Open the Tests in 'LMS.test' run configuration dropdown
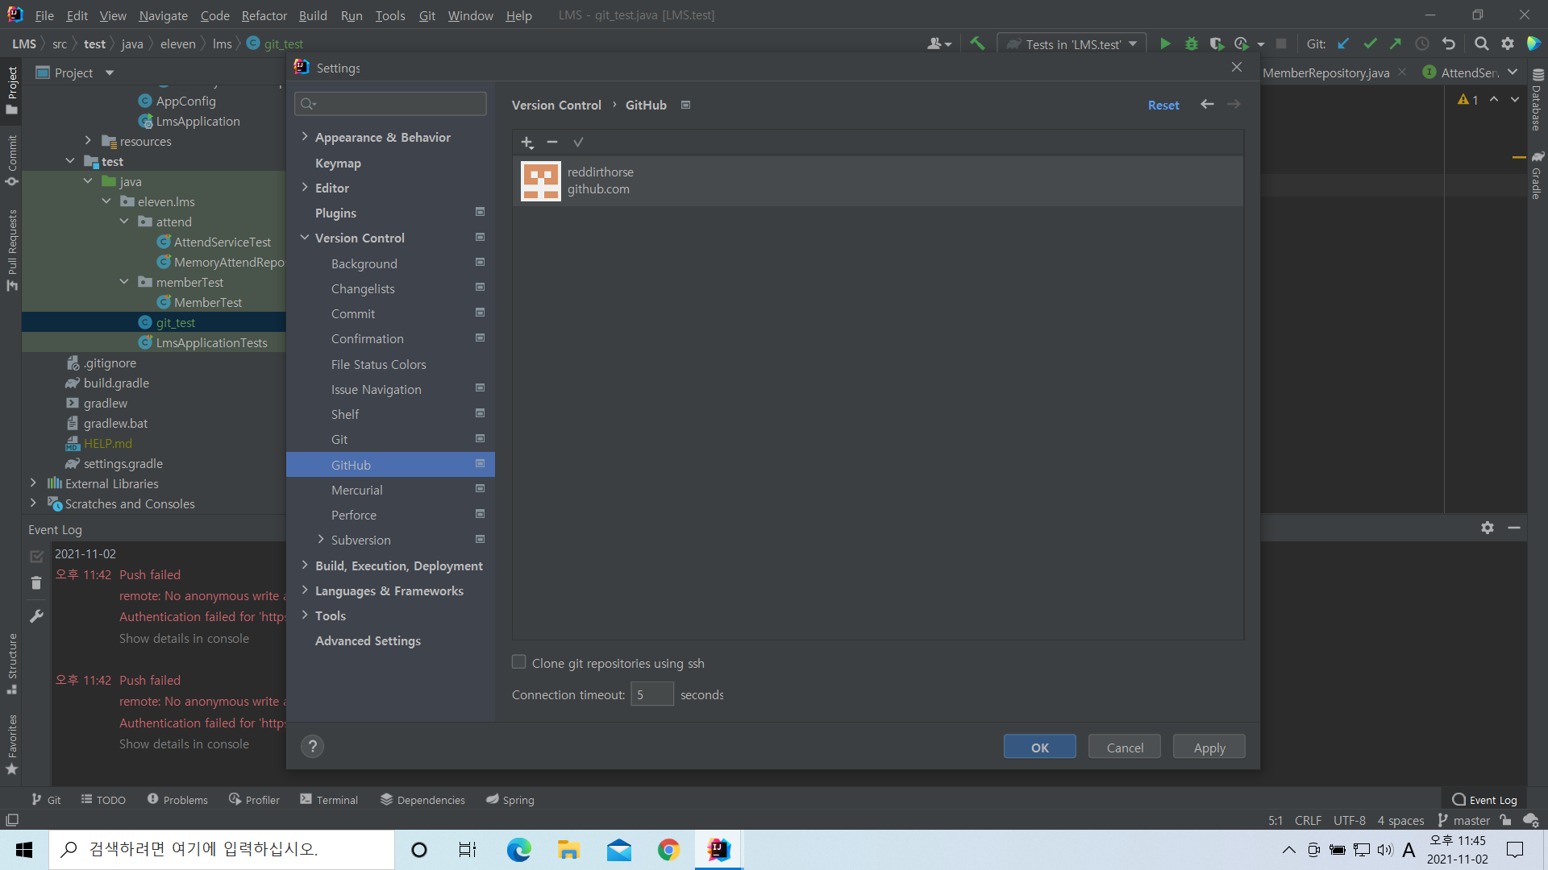The height and width of the screenshot is (870, 1548). (x=1072, y=44)
